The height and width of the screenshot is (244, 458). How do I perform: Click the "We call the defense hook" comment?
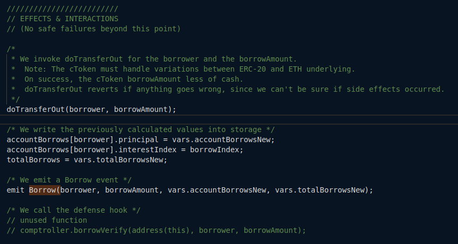coord(74,210)
